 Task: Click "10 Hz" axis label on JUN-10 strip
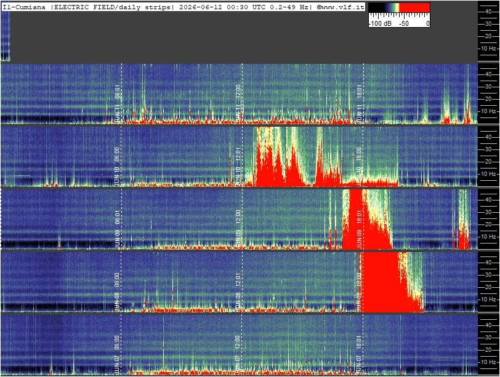tap(488, 174)
